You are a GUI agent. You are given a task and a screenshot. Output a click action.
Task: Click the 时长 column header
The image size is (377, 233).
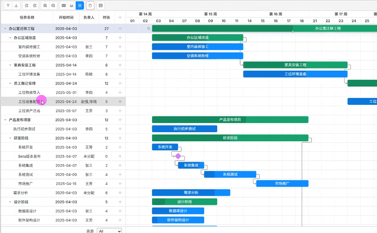pyautogui.click(x=107, y=17)
